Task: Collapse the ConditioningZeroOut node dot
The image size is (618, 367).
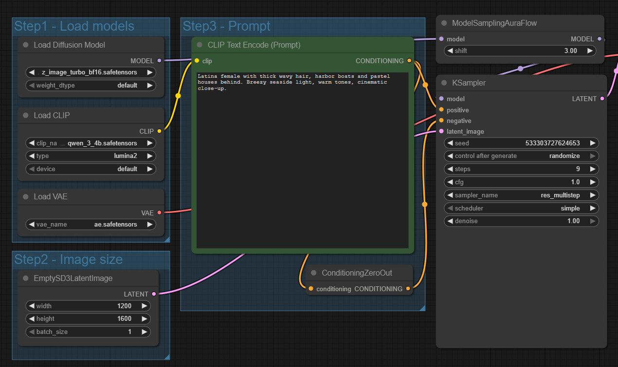Action: [x=314, y=273]
